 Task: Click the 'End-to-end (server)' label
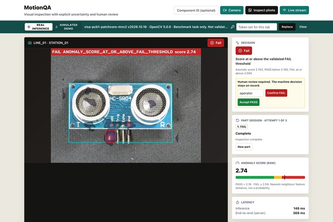[x=250, y=213]
